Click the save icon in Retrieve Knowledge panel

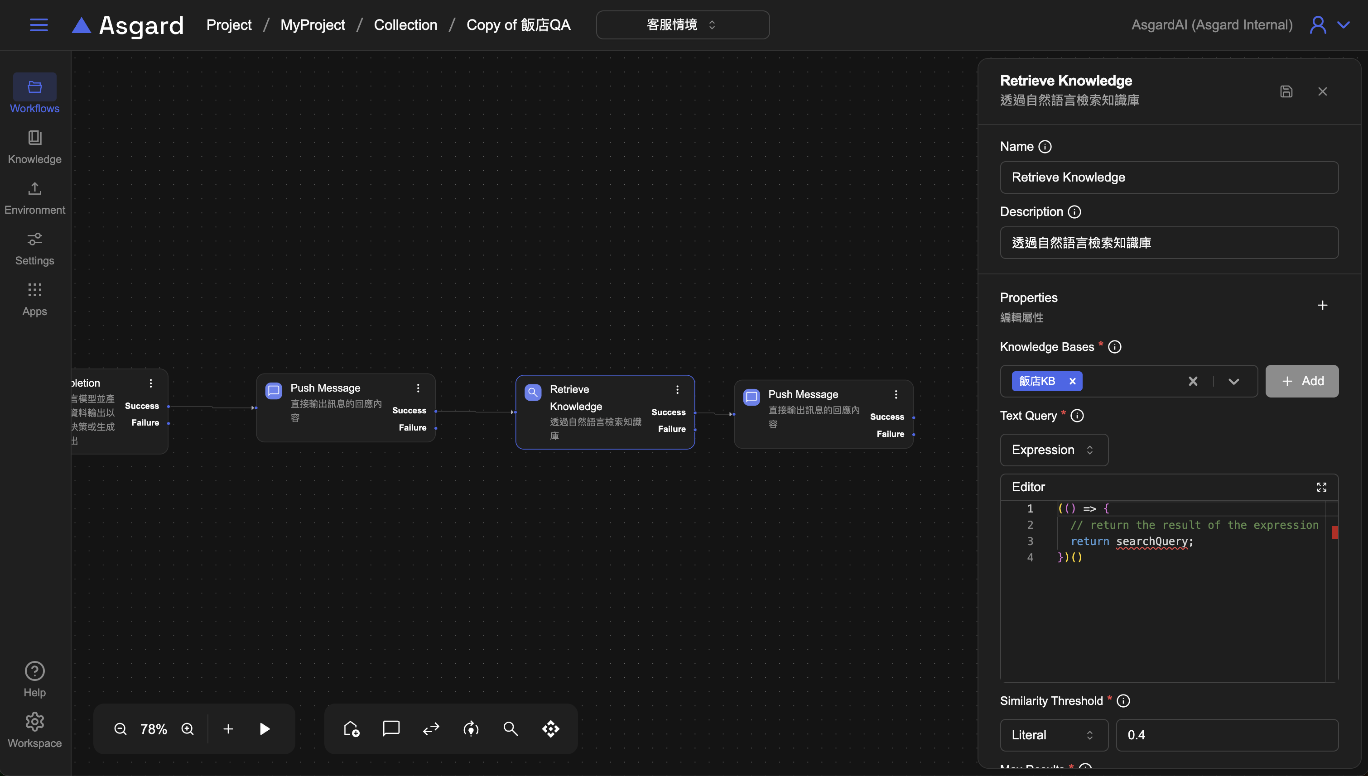1286,91
